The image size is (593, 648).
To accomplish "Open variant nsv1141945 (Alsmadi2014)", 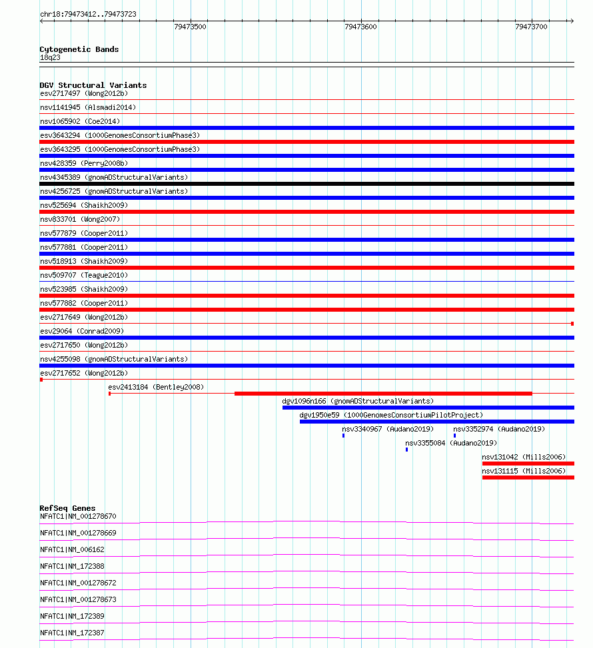I will coord(88,107).
